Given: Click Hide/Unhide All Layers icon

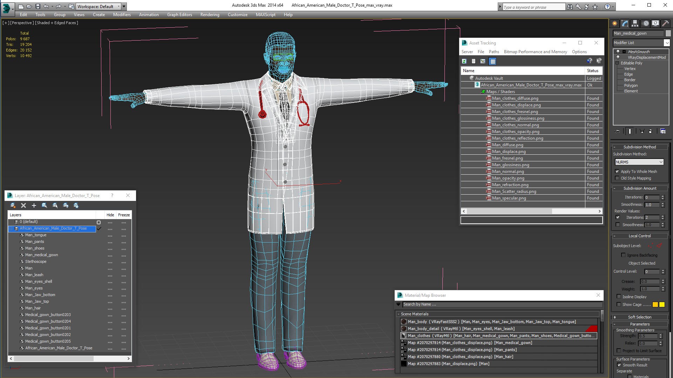Looking at the screenshot, I should tap(66, 205).
